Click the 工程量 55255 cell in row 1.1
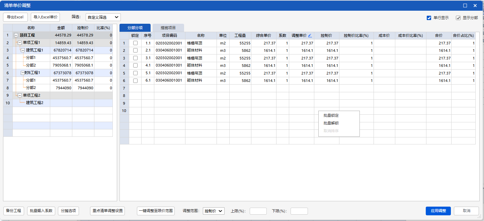Viewport: 484px width, 221px height. pyautogui.click(x=240, y=43)
